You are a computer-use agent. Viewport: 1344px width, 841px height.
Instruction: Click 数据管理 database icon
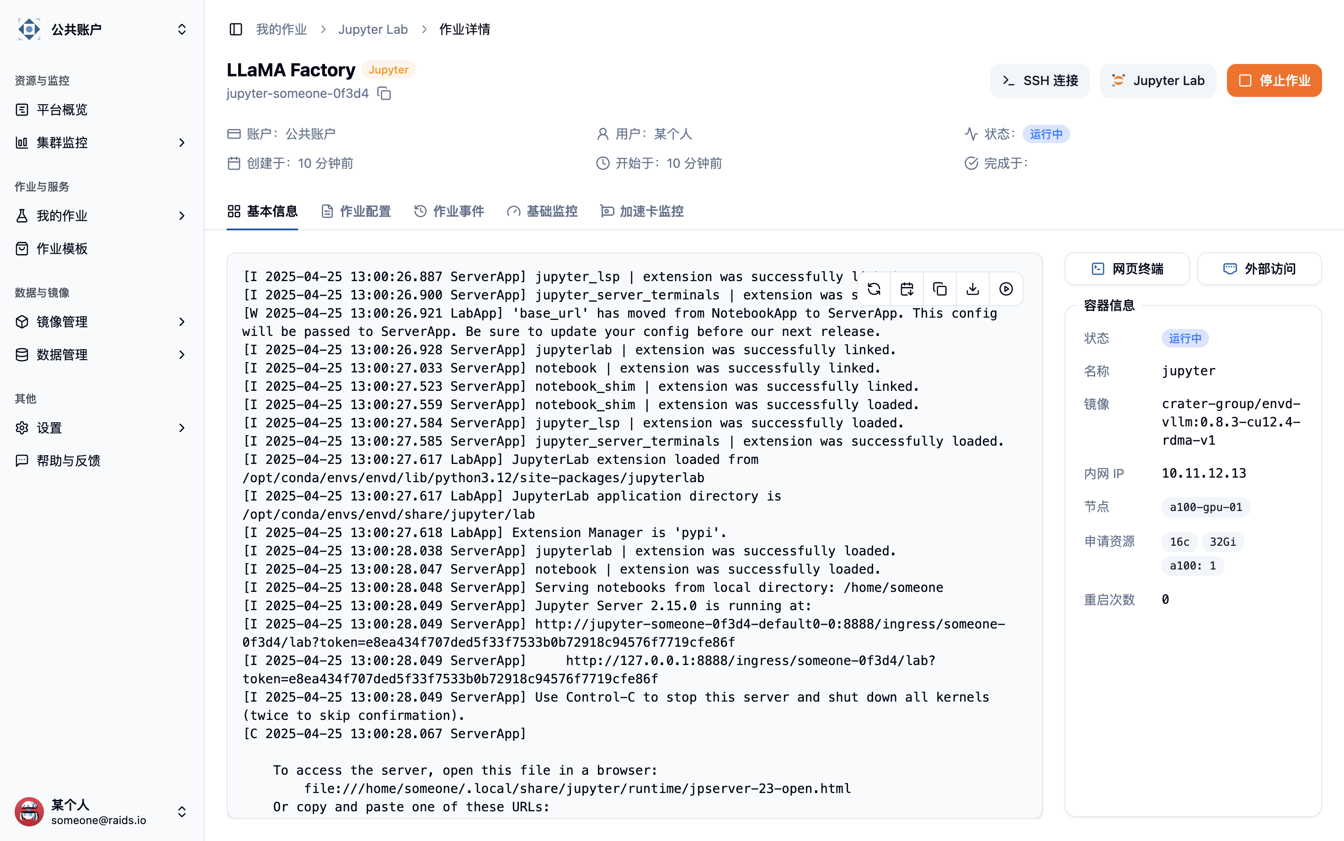(x=21, y=354)
